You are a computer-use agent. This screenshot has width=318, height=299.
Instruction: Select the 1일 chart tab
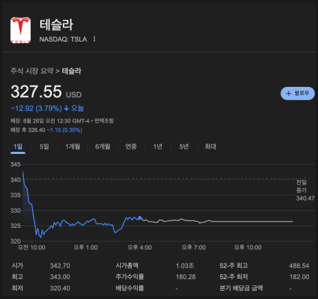click(x=18, y=146)
